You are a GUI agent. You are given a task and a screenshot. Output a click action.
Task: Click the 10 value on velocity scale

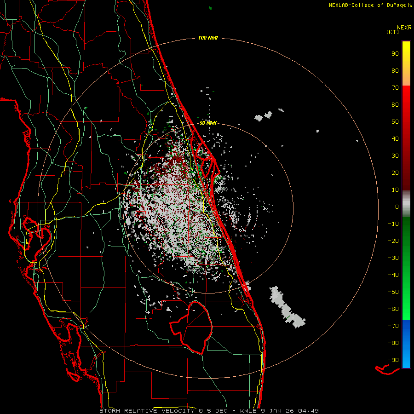click(x=395, y=190)
